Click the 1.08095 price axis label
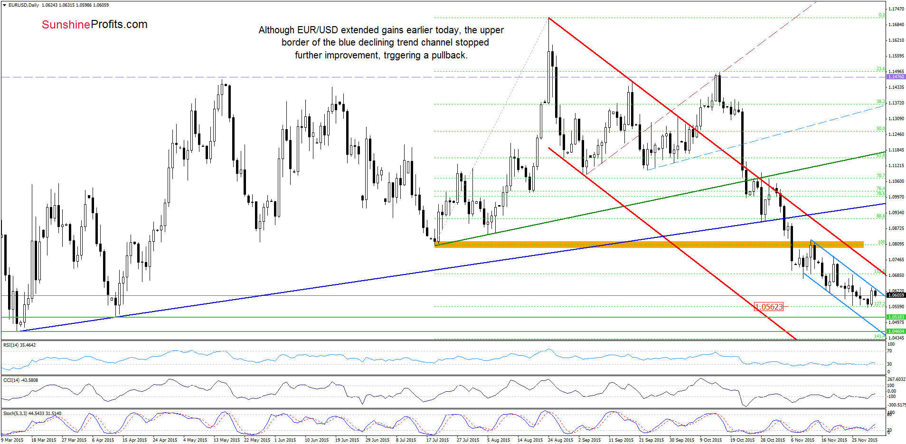Screen dimensions: 906x444 [x=896, y=244]
